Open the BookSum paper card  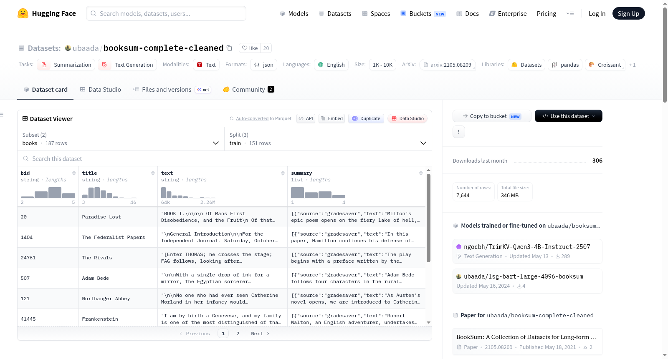tap(527, 341)
